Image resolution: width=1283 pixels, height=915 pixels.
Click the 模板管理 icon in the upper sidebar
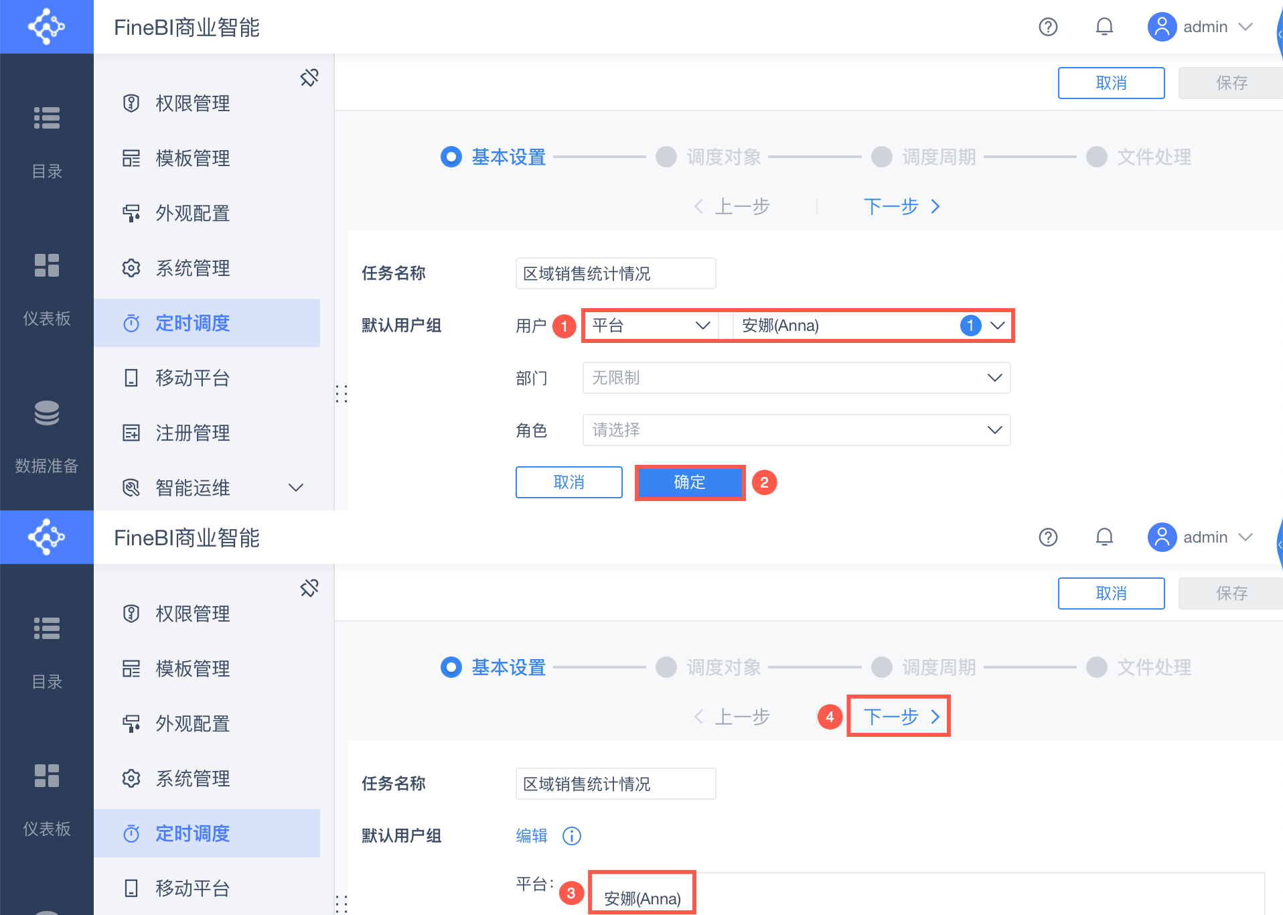(131, 158)
